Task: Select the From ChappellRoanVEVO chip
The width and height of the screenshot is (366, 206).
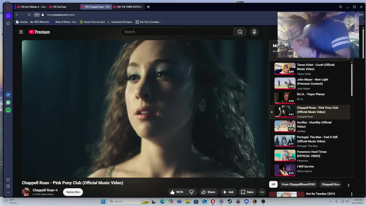Action: (x=298, y=185)
